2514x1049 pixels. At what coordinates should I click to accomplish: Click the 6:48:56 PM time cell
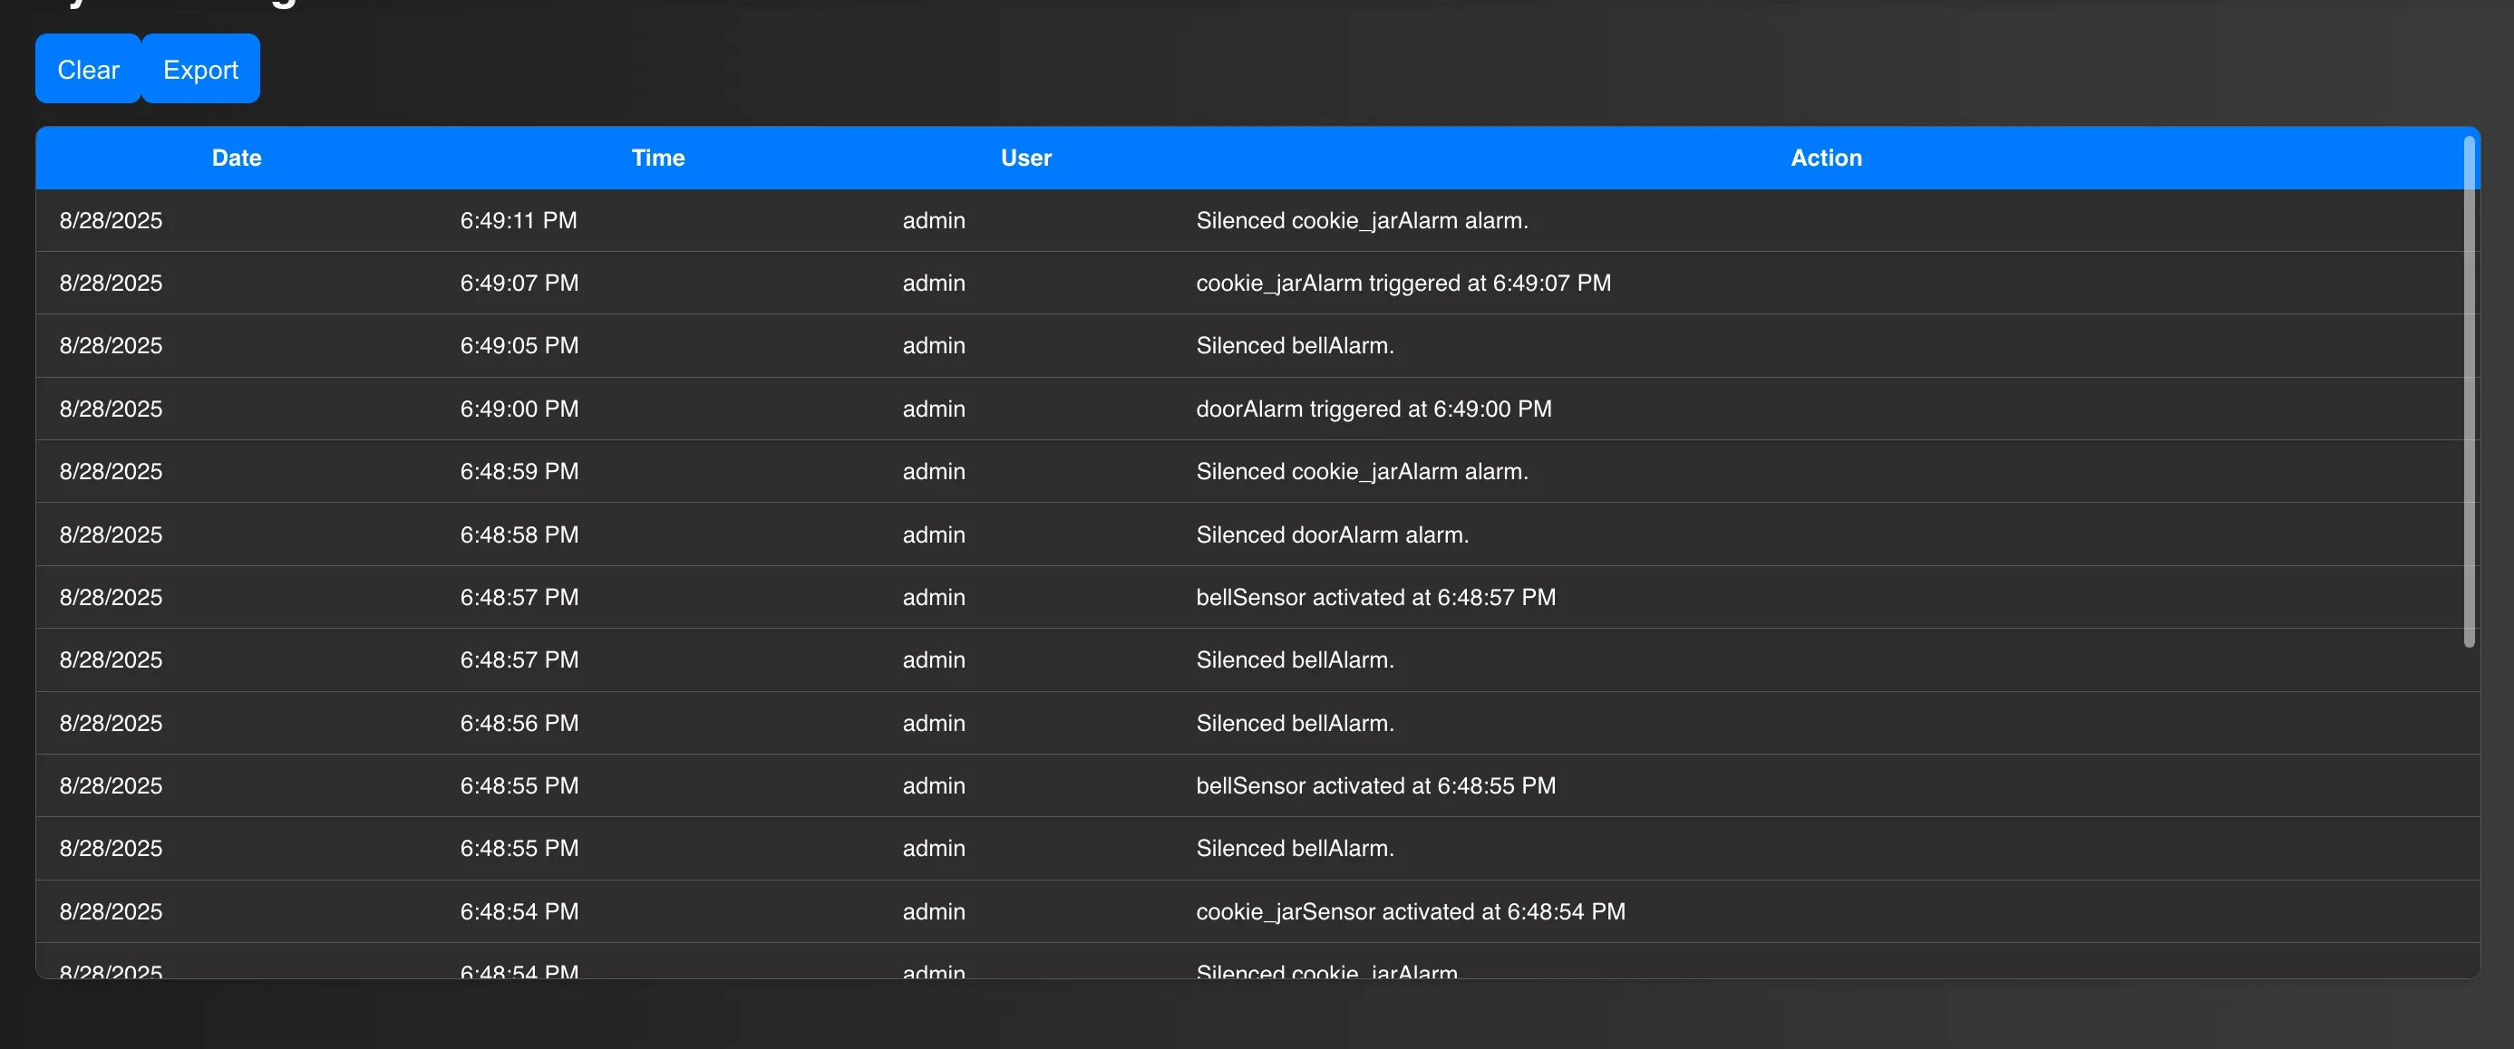point(519,724)
